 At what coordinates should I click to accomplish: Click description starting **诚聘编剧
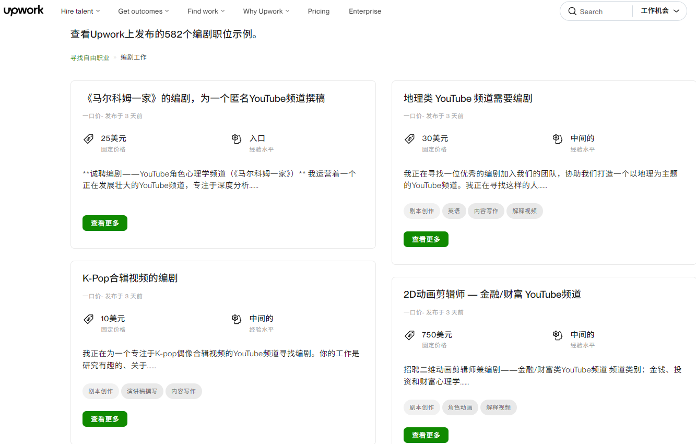(x=219, y=179)
